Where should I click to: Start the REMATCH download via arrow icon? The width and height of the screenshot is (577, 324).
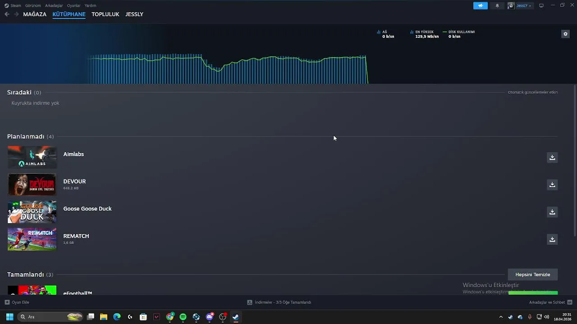coord(552,239)
